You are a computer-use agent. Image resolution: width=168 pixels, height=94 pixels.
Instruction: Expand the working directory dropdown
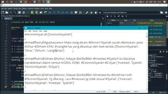coord(159,13)
